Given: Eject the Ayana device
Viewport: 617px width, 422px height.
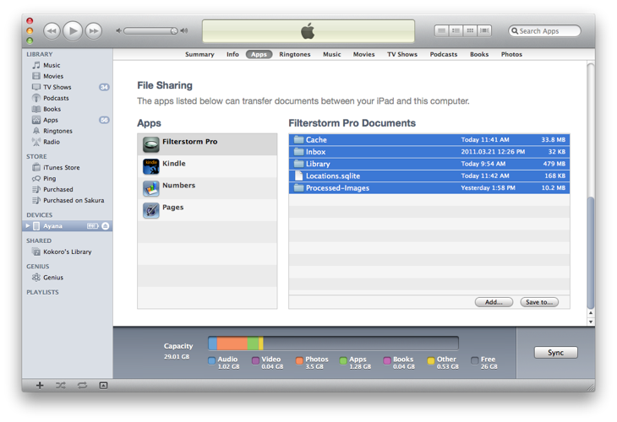Looking at the screenshot, I should 106,226.
